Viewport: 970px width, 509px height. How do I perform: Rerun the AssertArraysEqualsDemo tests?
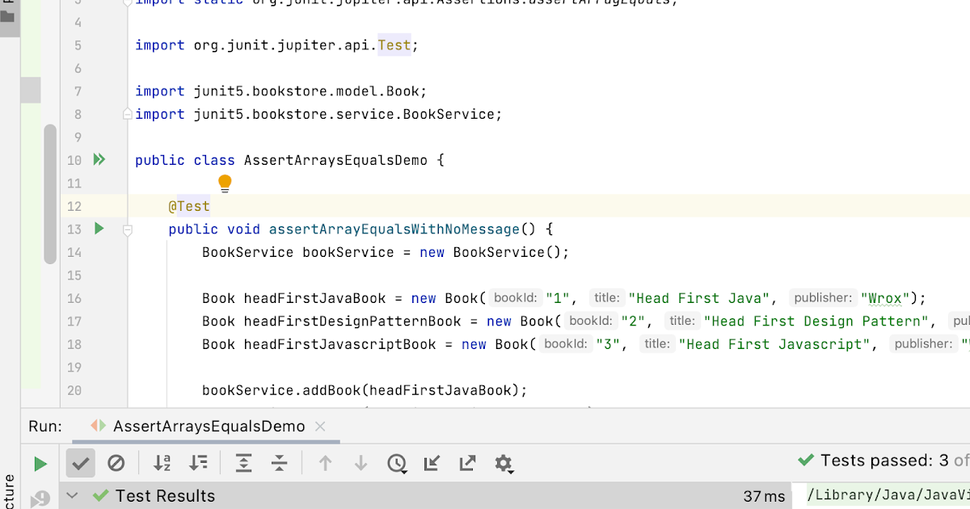point(40,463)
